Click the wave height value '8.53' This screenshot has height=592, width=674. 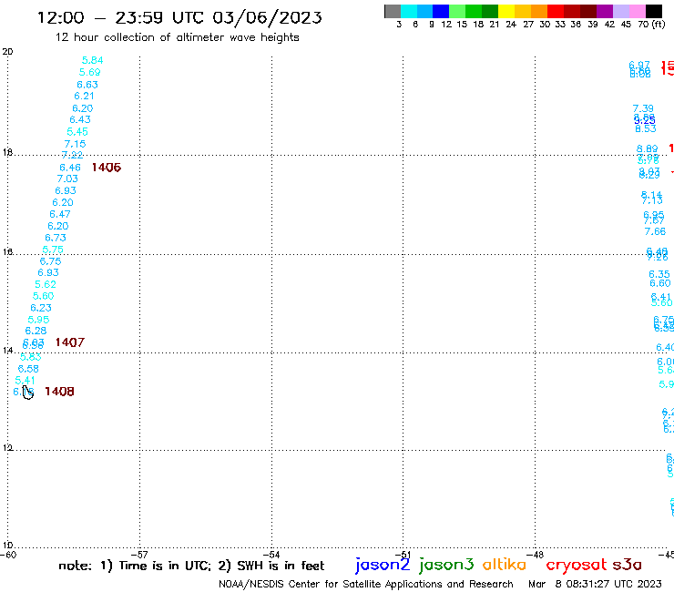tap(646, 128)
